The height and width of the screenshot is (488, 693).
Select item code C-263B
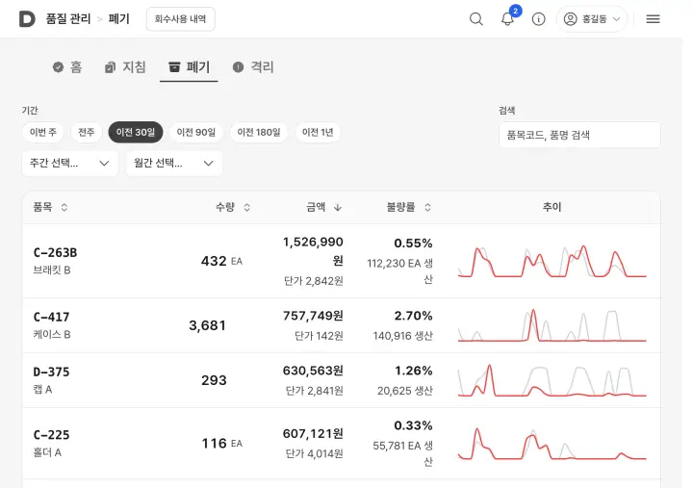click(x=55, y=253)
